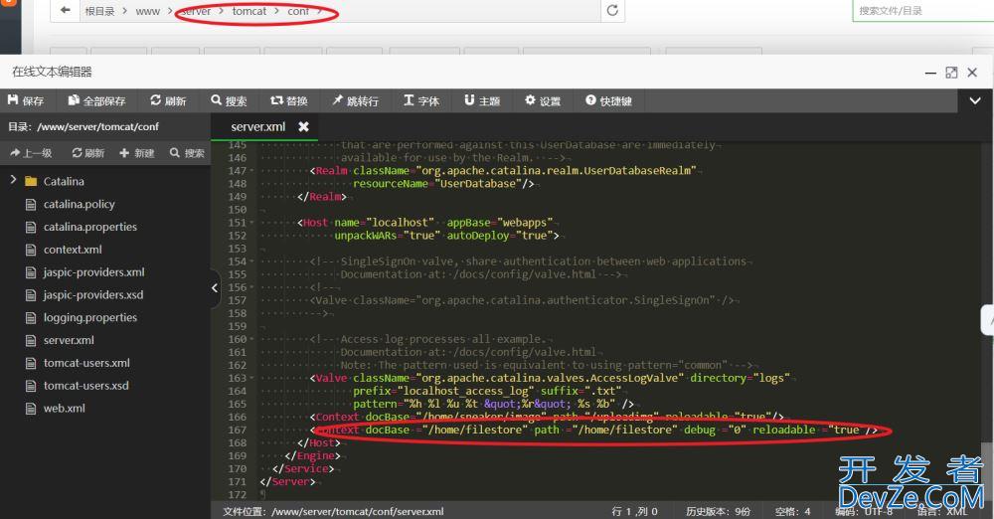Viewport: 994px width, 519px height.
Task: Click the 保存 save button in editor toolbar
Action: [x=26, y=100]
